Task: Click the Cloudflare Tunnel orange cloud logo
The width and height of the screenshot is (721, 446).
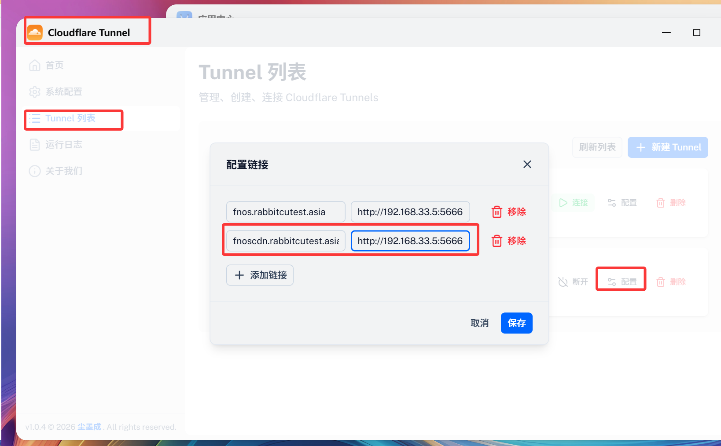Action: [x=35, y=33]
